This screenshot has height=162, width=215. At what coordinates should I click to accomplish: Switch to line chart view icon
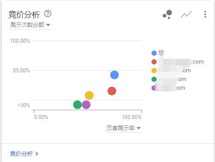click(186, 14)
